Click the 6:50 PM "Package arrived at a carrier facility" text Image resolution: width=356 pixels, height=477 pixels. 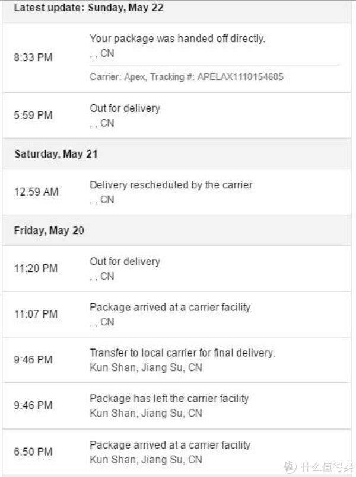coord(170,444)
